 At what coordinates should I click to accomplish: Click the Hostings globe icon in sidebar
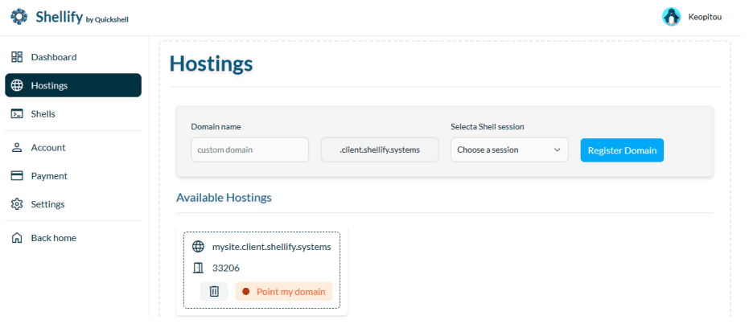pos(17,86)
